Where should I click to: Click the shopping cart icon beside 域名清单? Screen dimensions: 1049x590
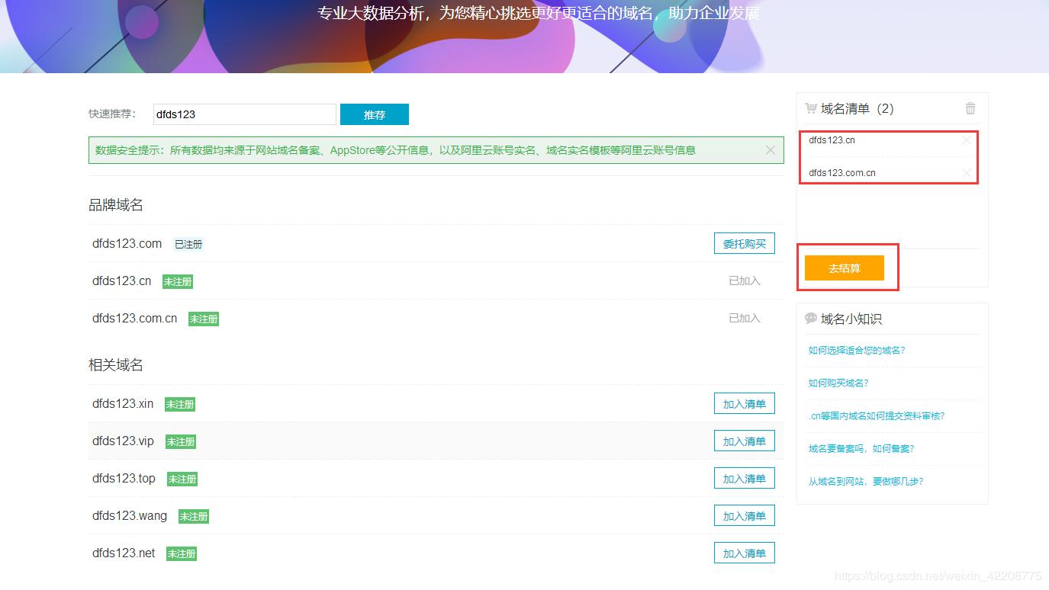[x=810, y=108]
